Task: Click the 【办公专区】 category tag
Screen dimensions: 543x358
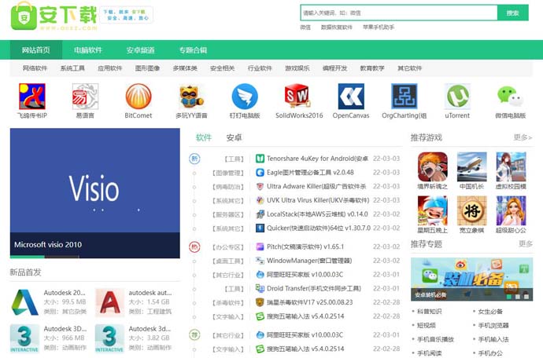Action: coord(227,247)
